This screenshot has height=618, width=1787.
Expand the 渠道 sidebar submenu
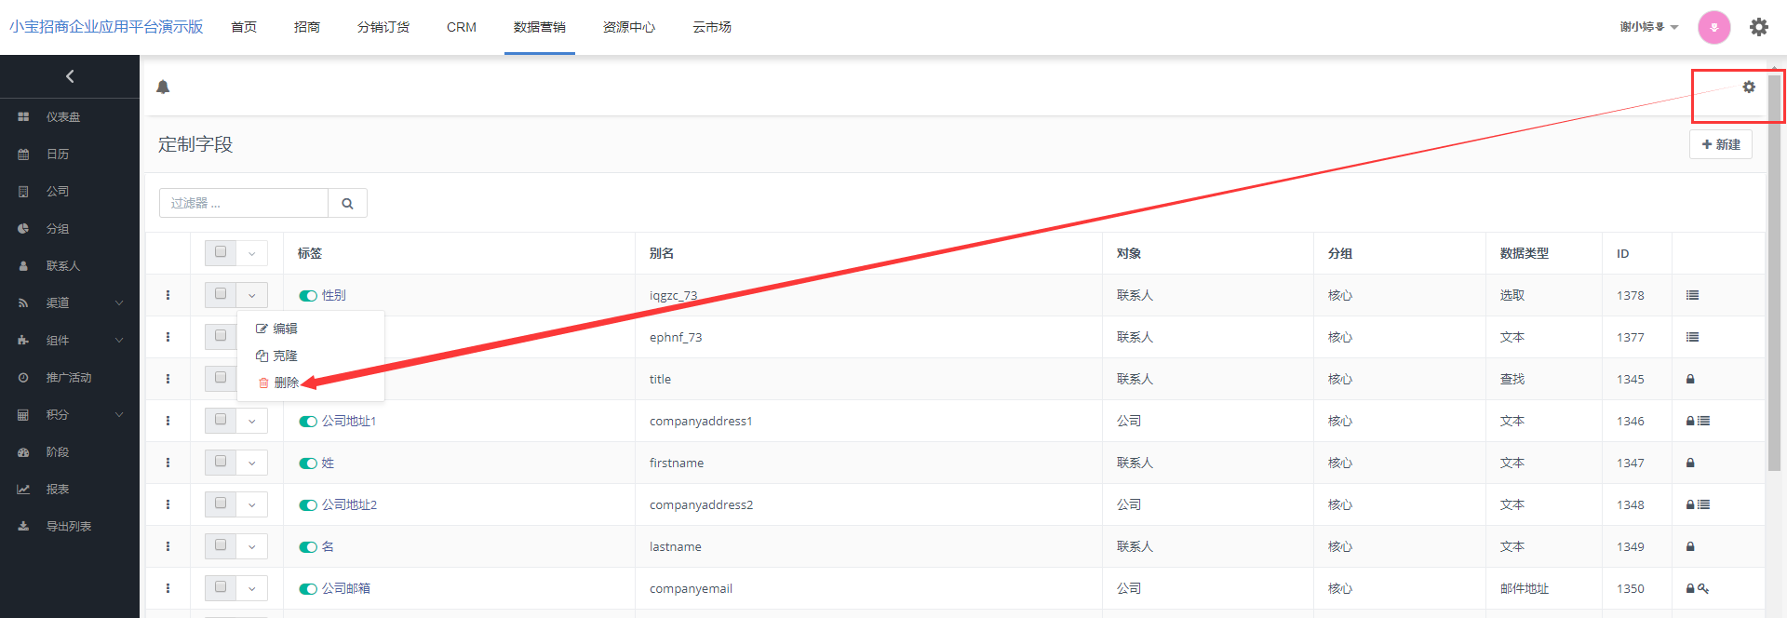tap(119, 302)
